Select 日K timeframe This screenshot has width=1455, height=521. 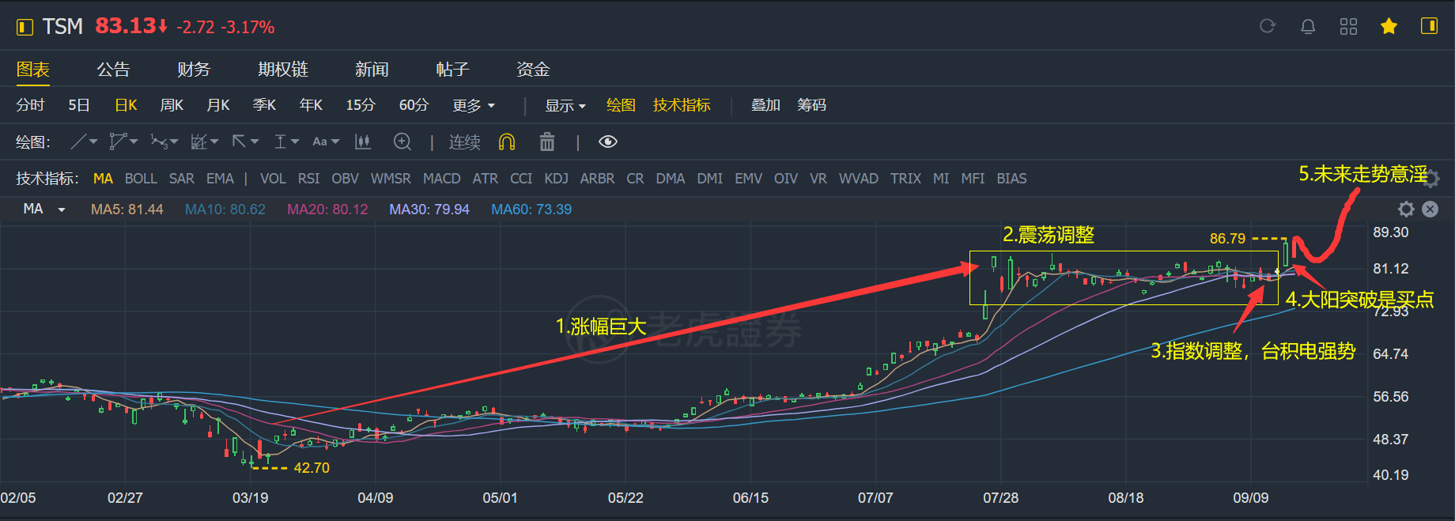126,105
